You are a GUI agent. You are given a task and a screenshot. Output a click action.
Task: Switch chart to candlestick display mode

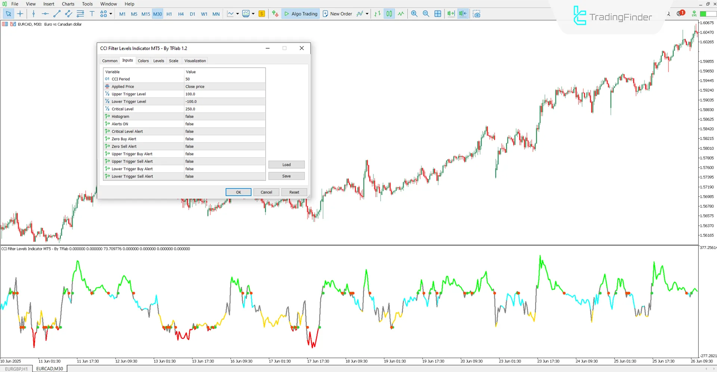[389, 14]
